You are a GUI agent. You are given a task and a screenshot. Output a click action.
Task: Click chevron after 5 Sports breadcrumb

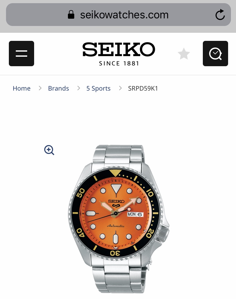(120, 88)
